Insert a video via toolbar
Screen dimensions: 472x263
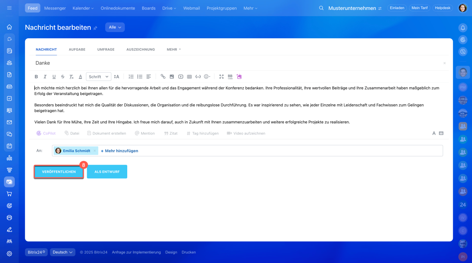tap(181, 77)
